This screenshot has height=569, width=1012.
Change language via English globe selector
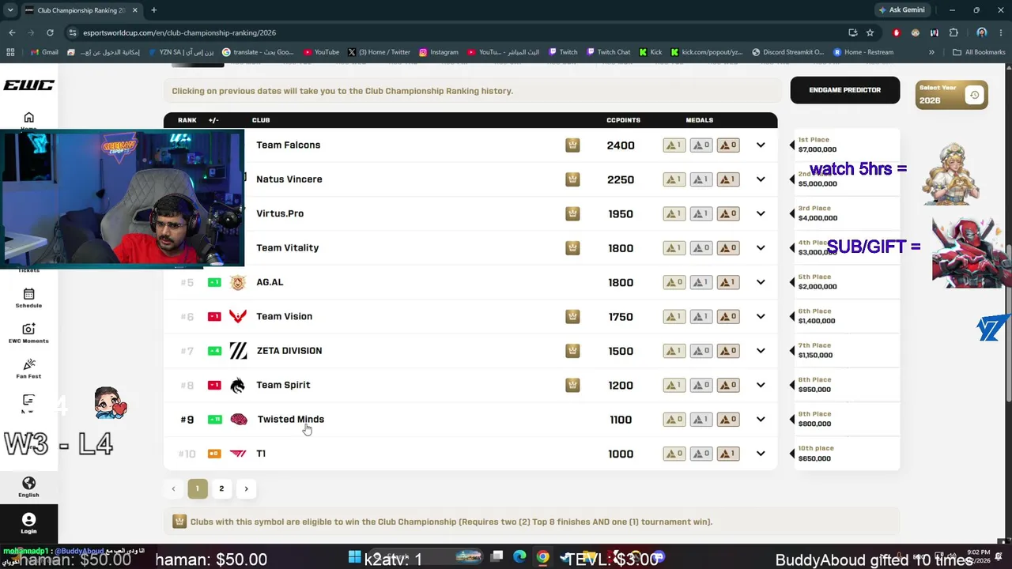click(28, 487)
